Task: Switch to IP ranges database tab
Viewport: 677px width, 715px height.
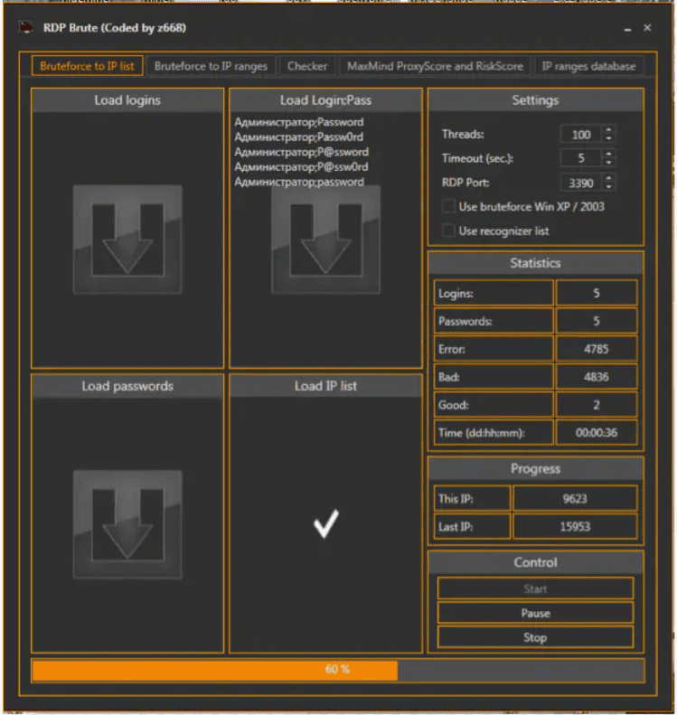Action: [588, 66]
